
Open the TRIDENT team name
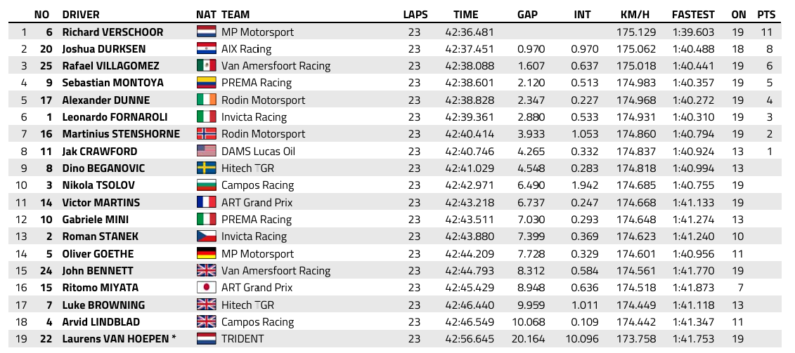click(x=243, y=339)
